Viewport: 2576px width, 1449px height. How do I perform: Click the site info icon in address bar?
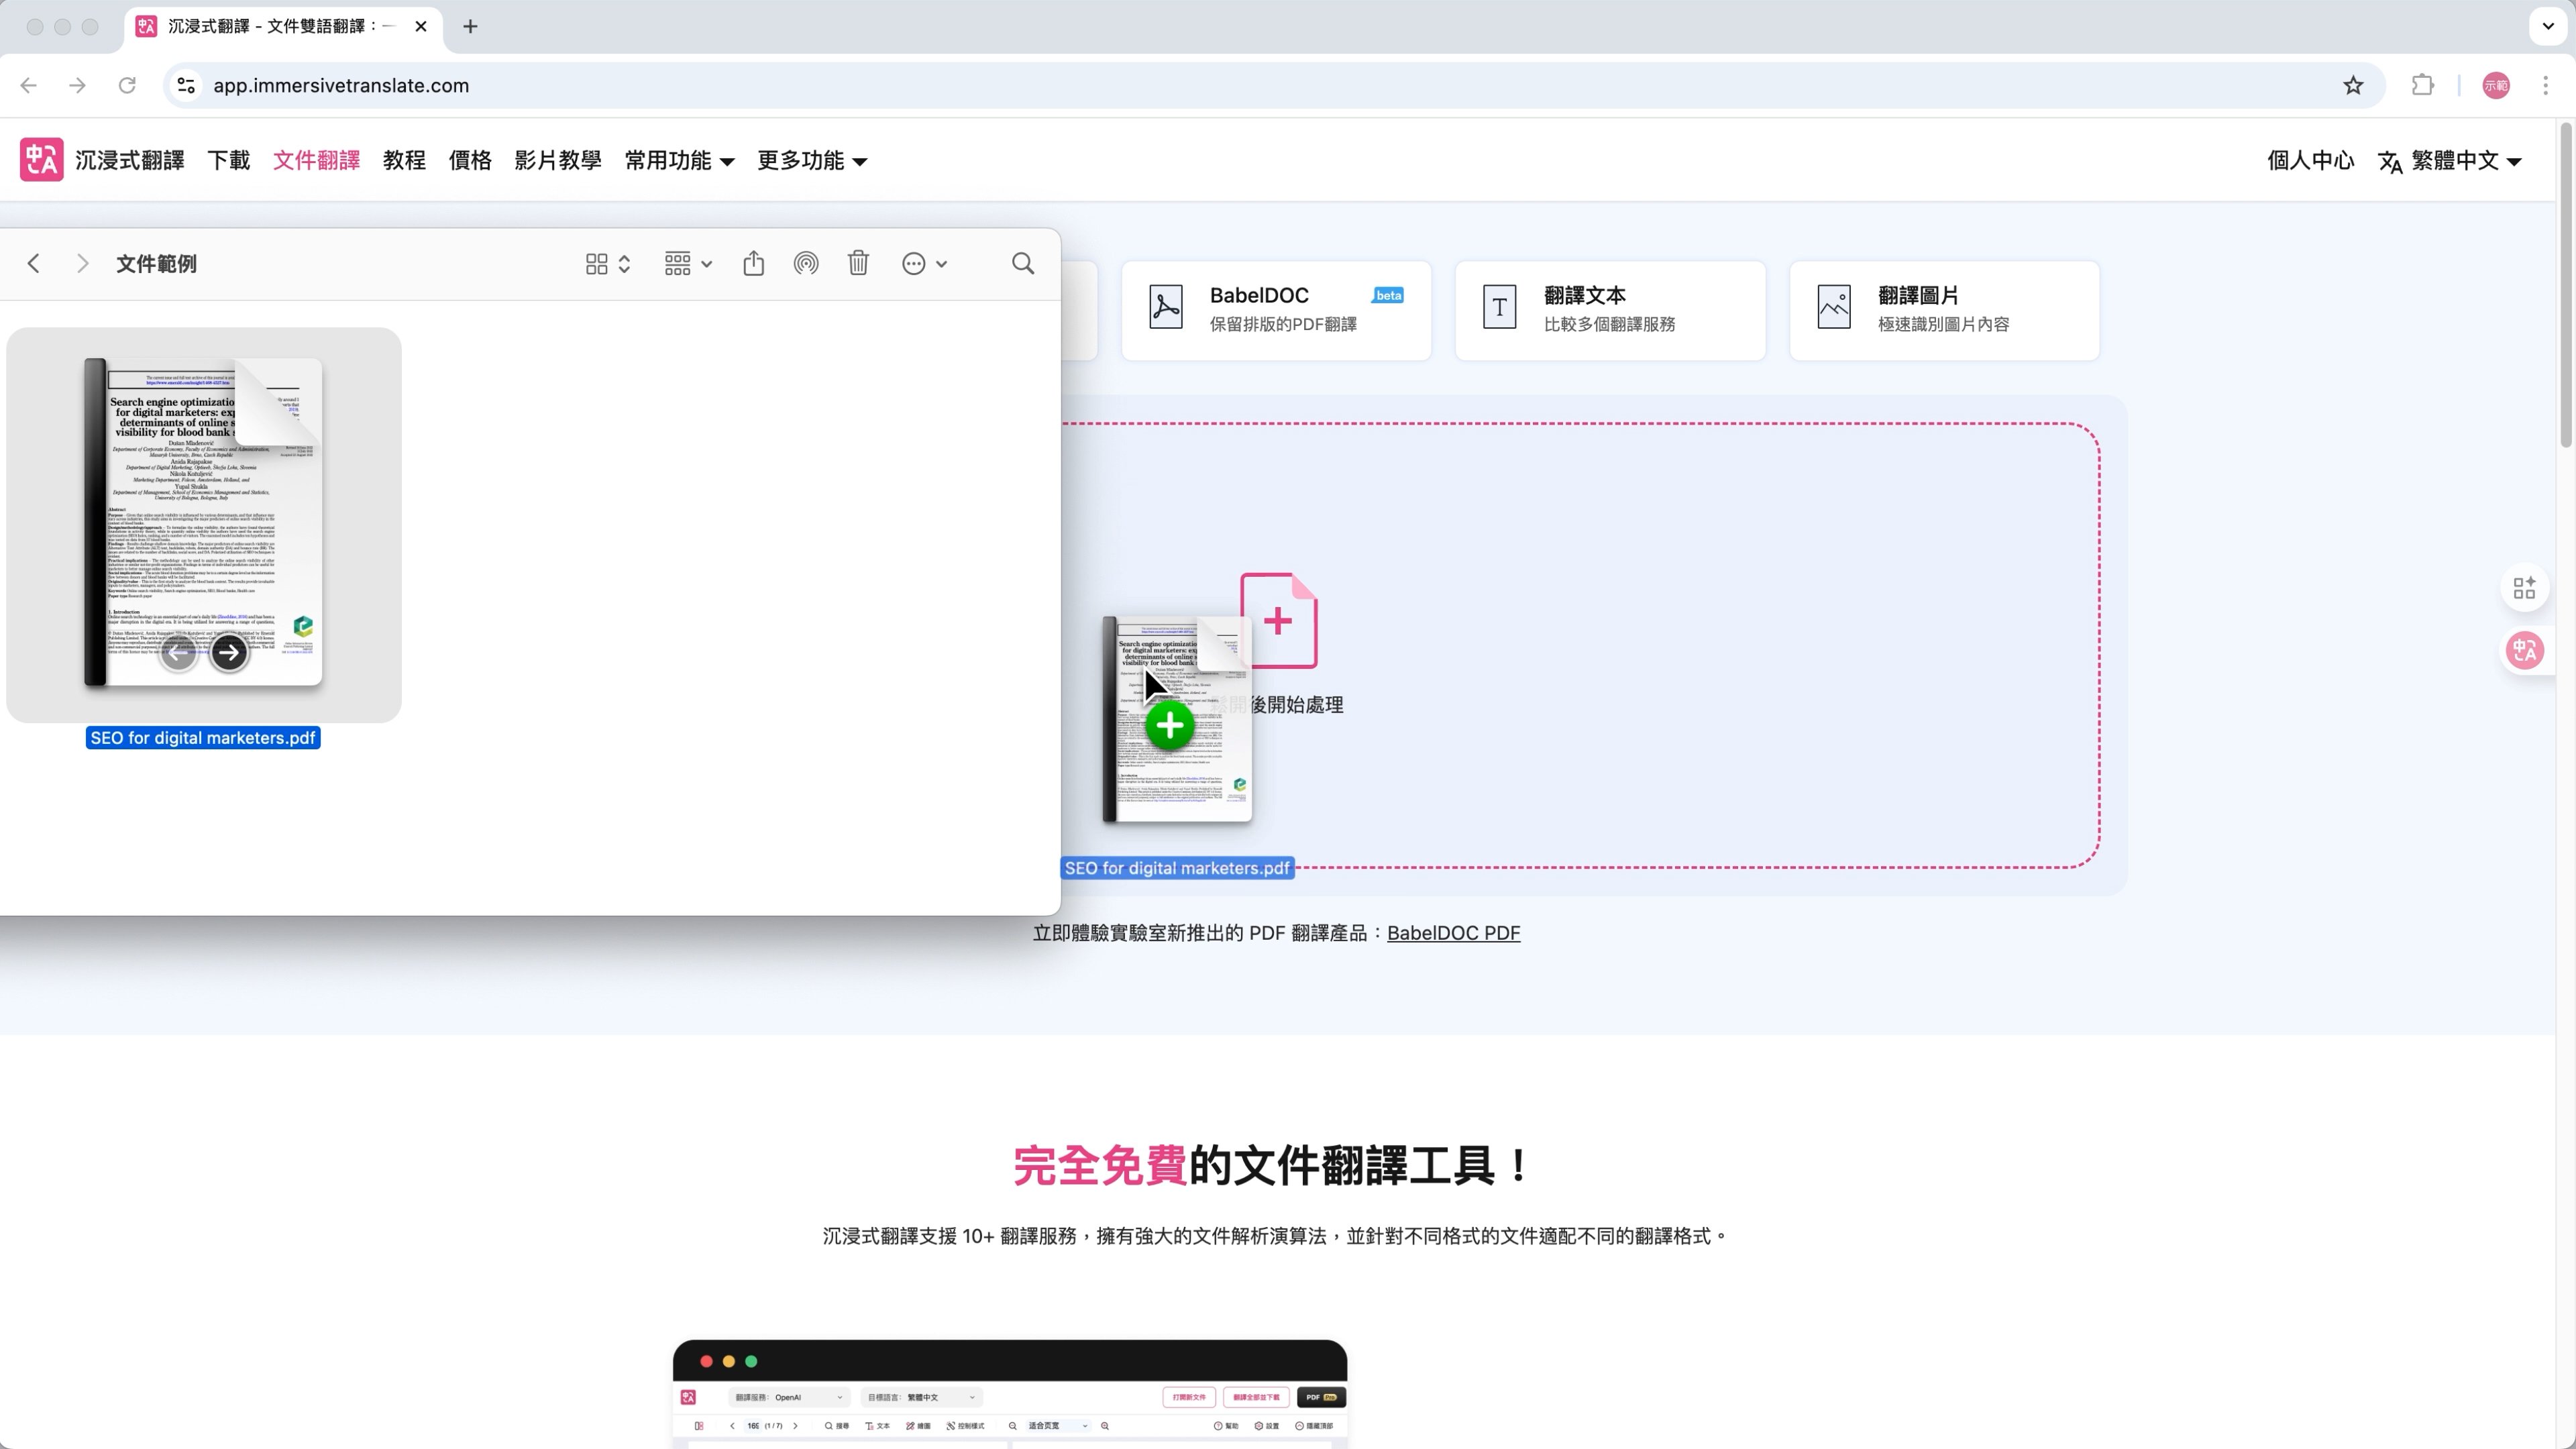(x=186, y=85)
